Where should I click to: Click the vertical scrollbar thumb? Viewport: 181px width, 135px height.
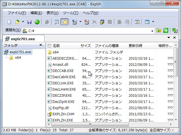click(176, 62)
